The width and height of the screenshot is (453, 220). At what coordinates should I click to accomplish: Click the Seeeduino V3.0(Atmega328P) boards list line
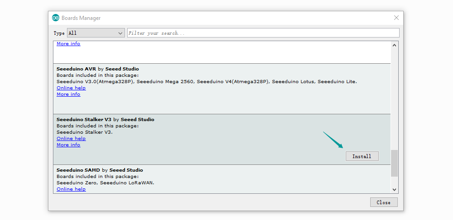coord(207,82)
